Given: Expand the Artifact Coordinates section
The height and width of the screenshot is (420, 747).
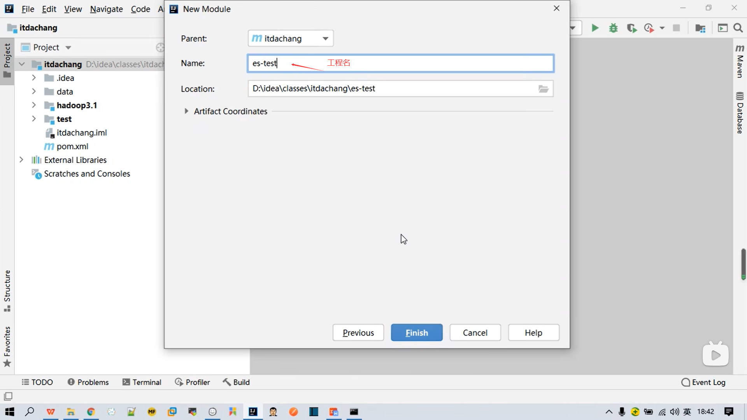Looking at the screenshot, I should [x=186, y=111].
